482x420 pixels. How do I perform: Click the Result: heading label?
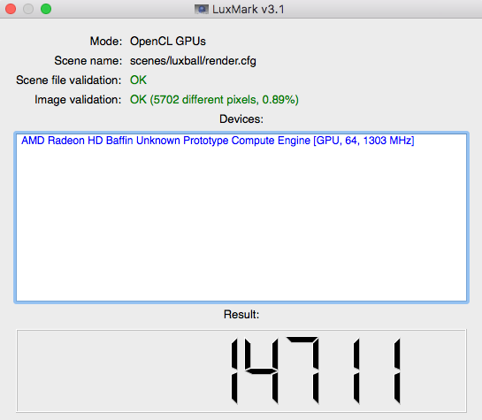click(241, 315)
